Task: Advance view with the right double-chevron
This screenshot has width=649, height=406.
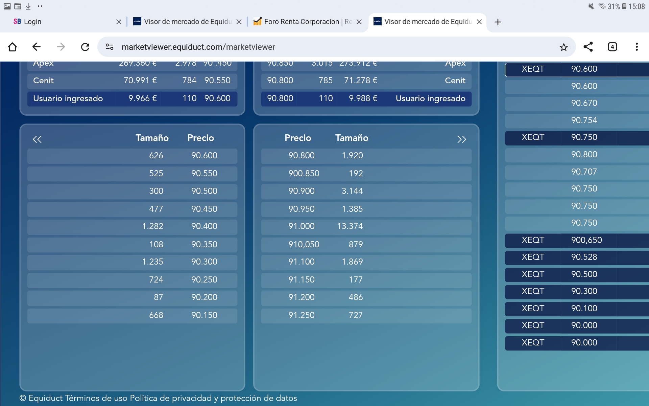Action: [462, 139]
